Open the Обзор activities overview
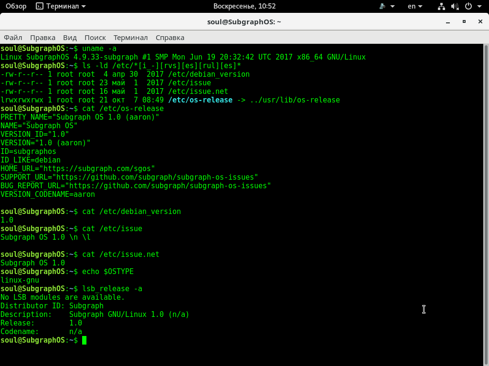 16,6
